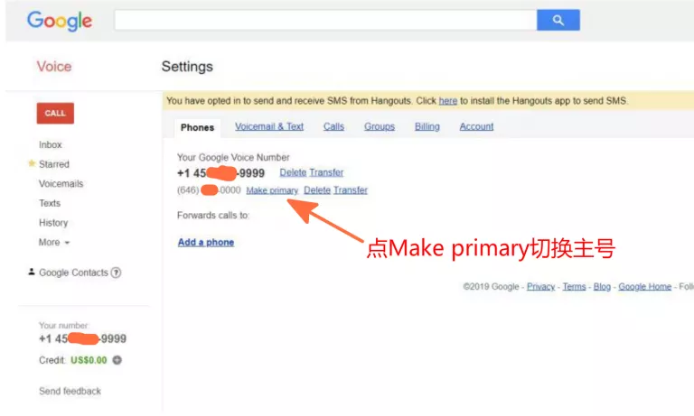Click the Google logo

60,20
